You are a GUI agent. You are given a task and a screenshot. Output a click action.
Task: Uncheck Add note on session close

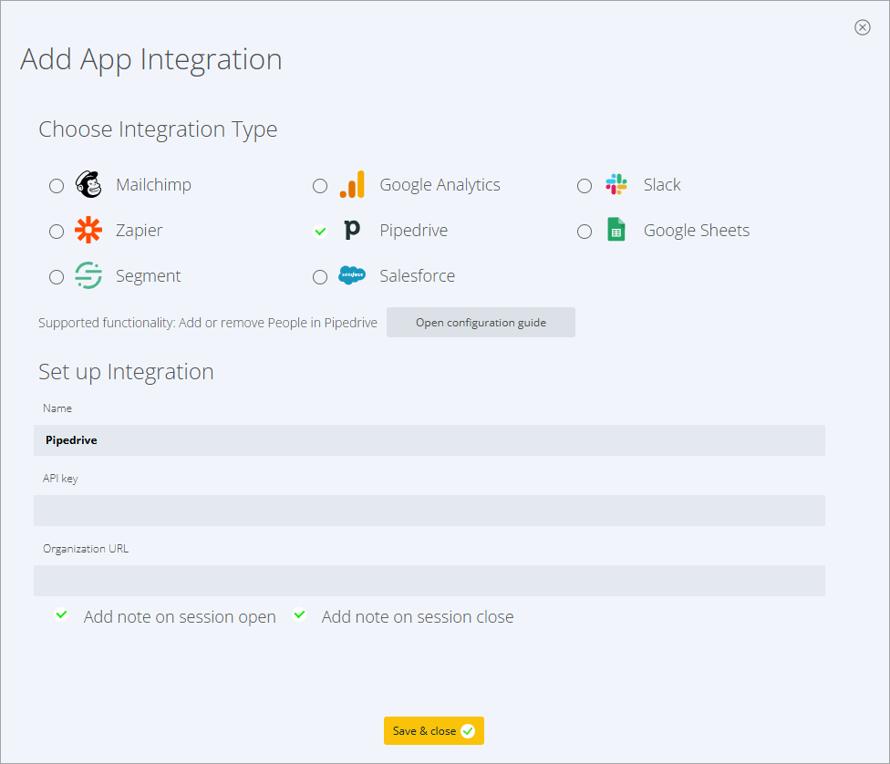299,614
